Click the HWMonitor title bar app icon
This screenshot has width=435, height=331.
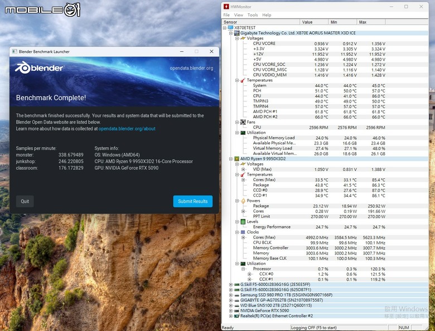(x=226, y=7)
